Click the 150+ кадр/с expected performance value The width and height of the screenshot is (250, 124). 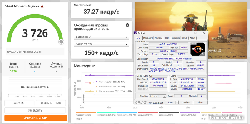101,53
